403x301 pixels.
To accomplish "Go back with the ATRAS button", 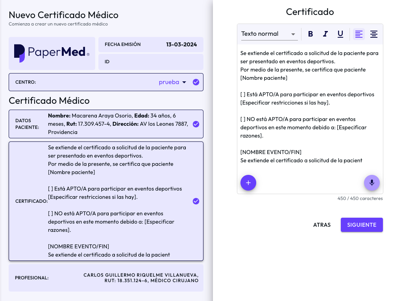I will (x=322, y=225).
